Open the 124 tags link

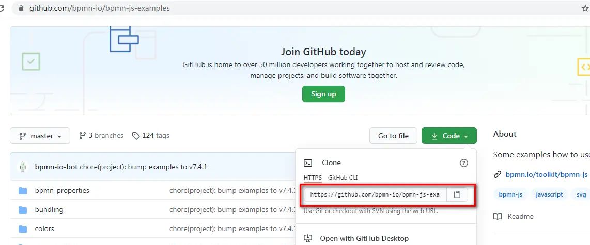151,136
